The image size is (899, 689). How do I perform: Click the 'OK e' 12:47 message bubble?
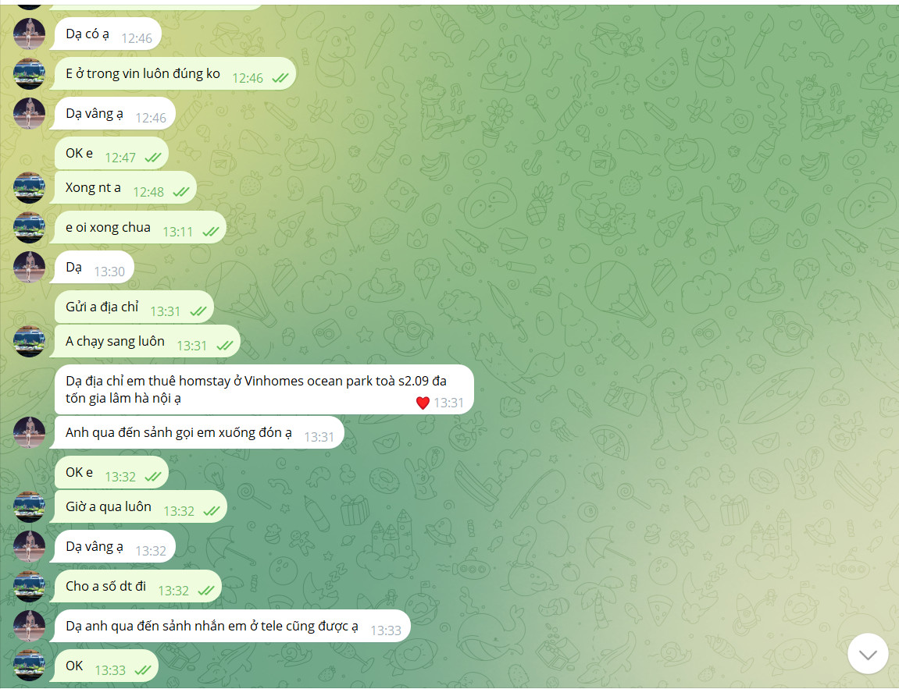click(x=111, y=154)
